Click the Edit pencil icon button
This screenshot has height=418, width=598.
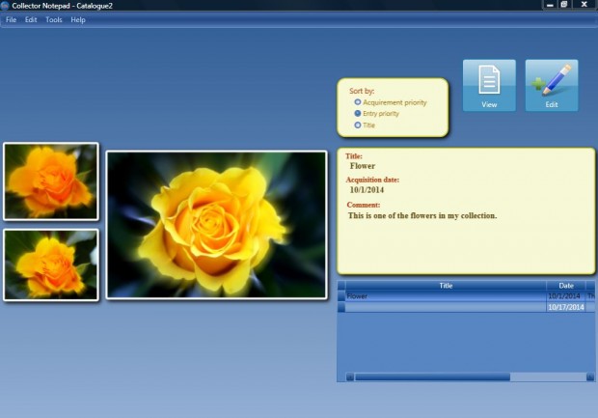point(552,85)
